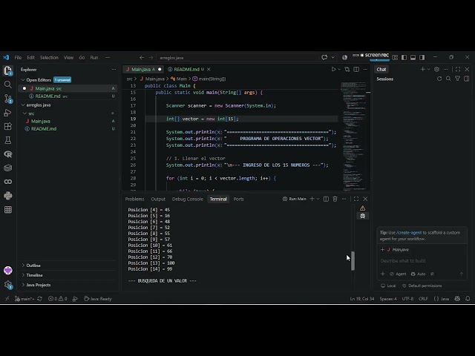Screen dimensions: 475x356
Task: Toggle the secondary side bar layout button
Action: click(422, 58)
